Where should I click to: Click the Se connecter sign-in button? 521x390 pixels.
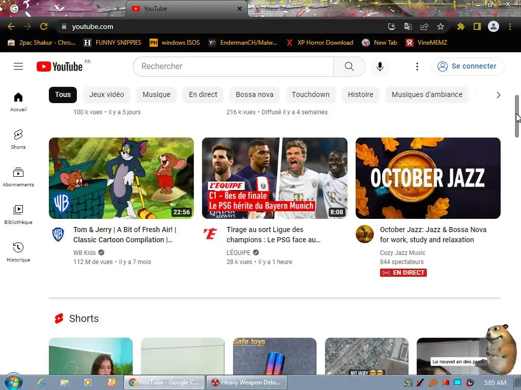468,67
